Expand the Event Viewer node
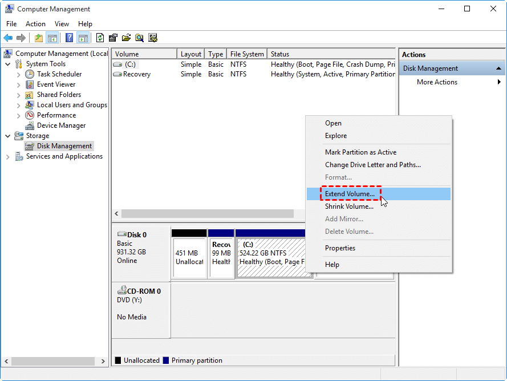 tap(18, 85)
